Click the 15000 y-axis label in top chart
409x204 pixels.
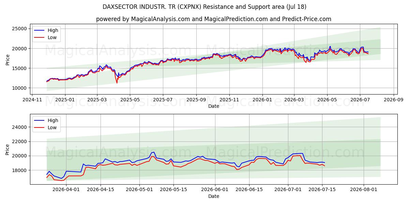click(x=20, y=68)
